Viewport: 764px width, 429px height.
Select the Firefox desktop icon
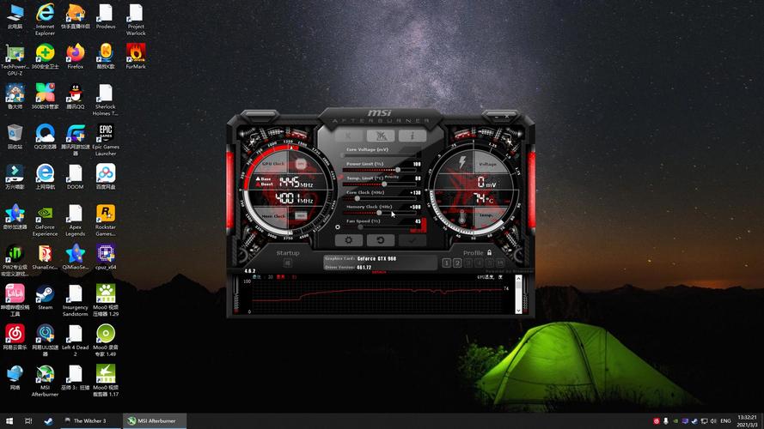coord(75,56)
